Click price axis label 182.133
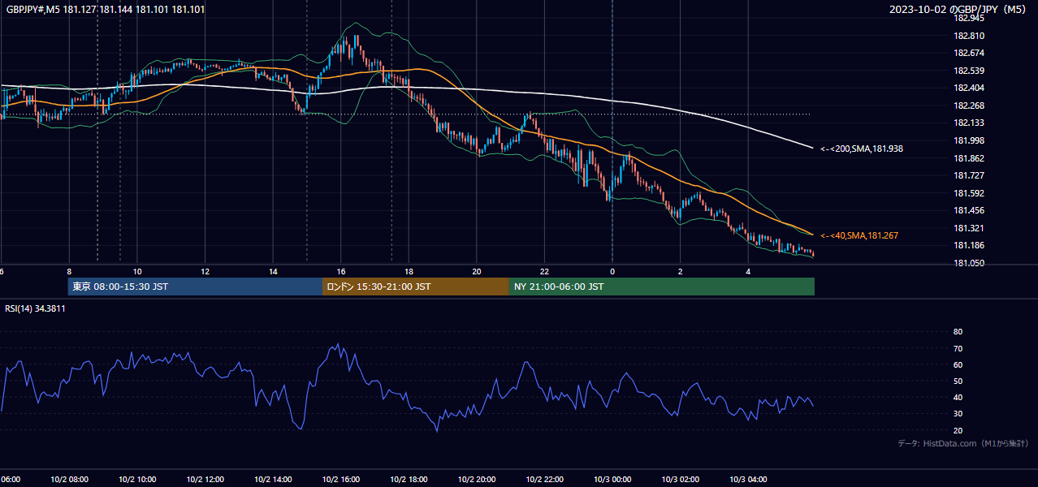The width and height of the screenshot is (1038, 487). pos(969,123)
